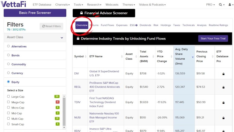Sort by YTD Price Change arrows

[x=171, y=56]
